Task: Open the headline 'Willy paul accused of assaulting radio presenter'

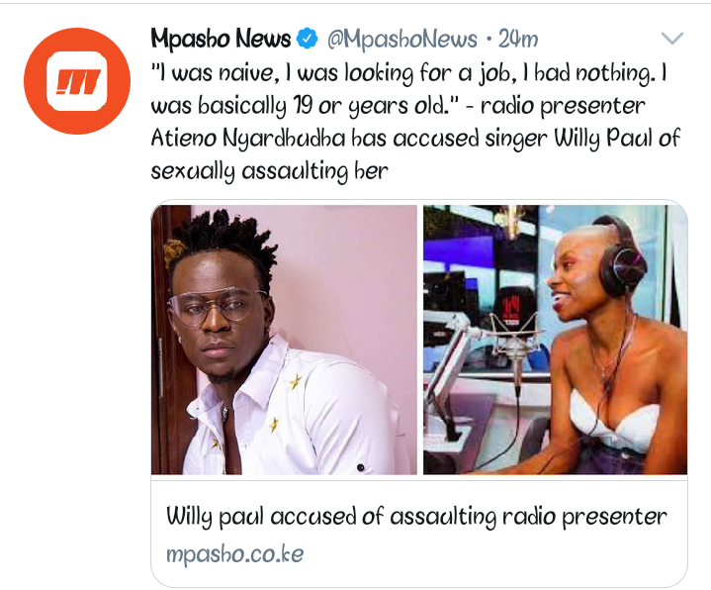Action: [x=416, y=517]
